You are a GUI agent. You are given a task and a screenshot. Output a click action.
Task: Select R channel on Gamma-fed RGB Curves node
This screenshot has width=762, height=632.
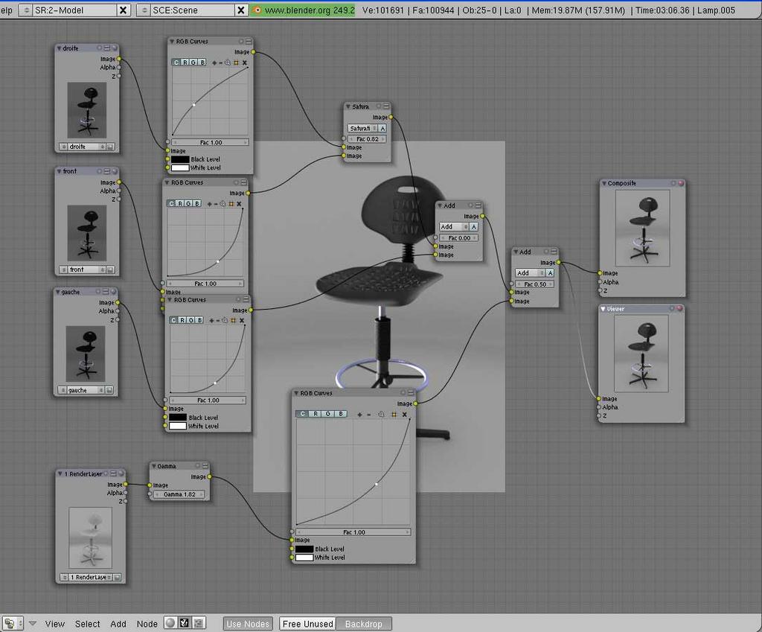[316, 414]
